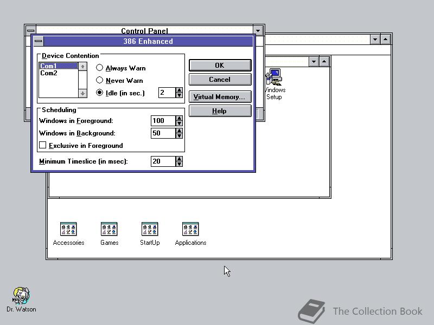Minimize the Main group window
Viewport: 434px width, 325px height.
[314, 62]
